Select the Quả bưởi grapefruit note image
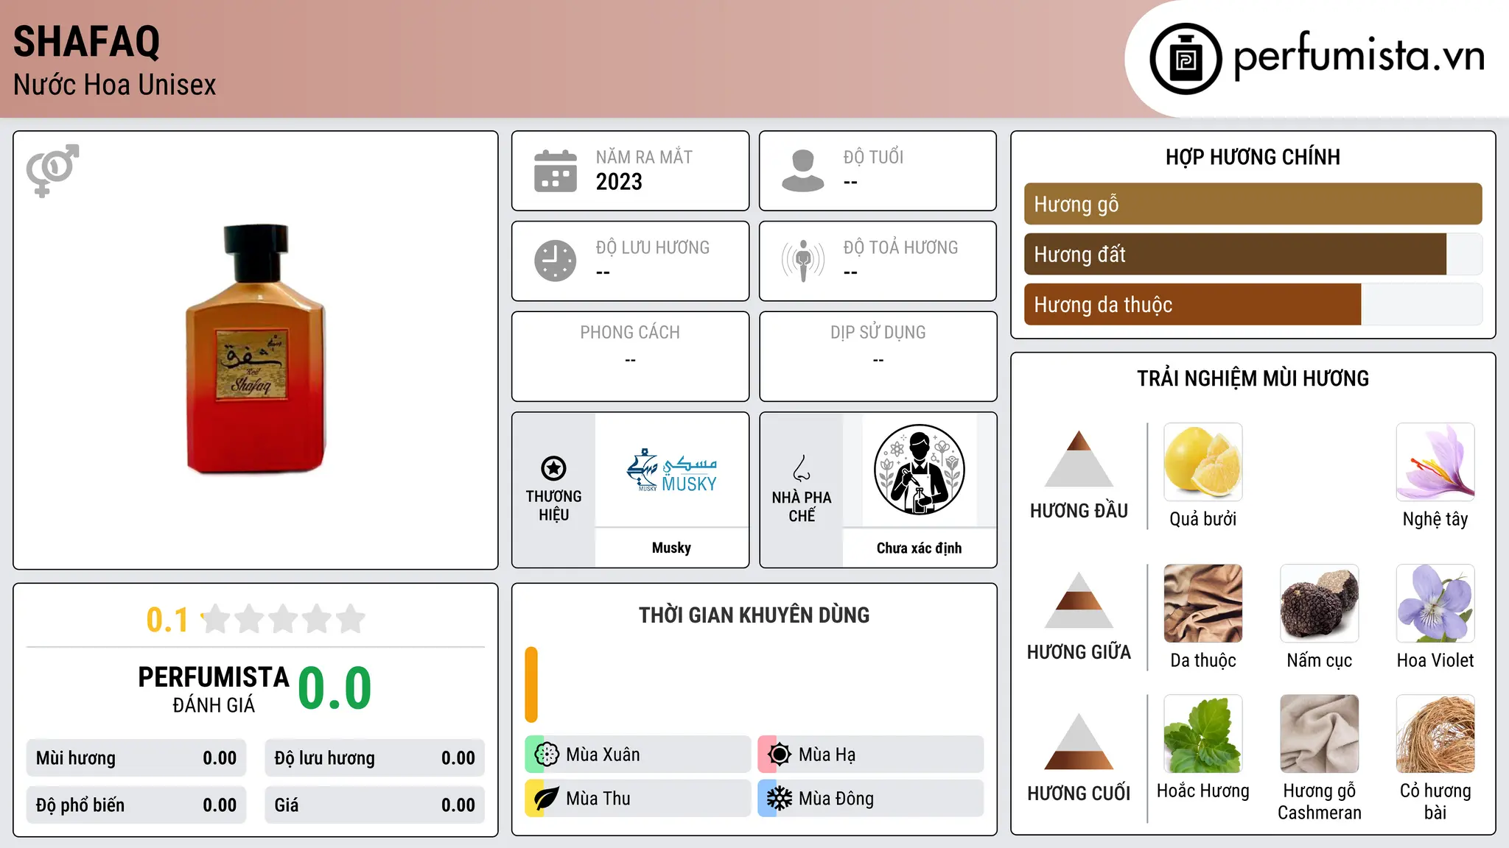1509x848 pixels. (x=1203, y=462)
